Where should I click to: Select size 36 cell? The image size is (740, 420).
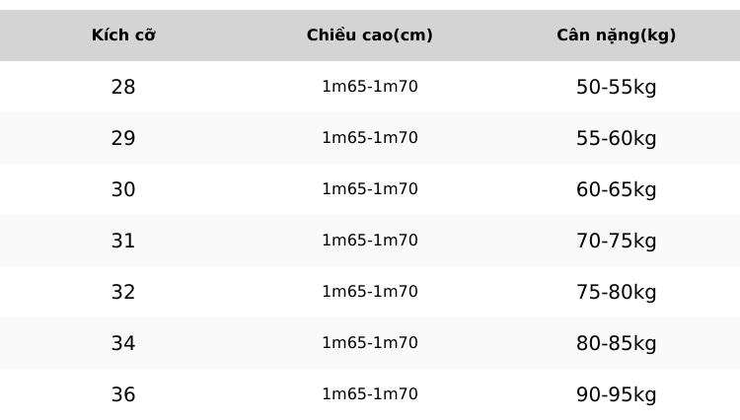[x=123, y=394]
